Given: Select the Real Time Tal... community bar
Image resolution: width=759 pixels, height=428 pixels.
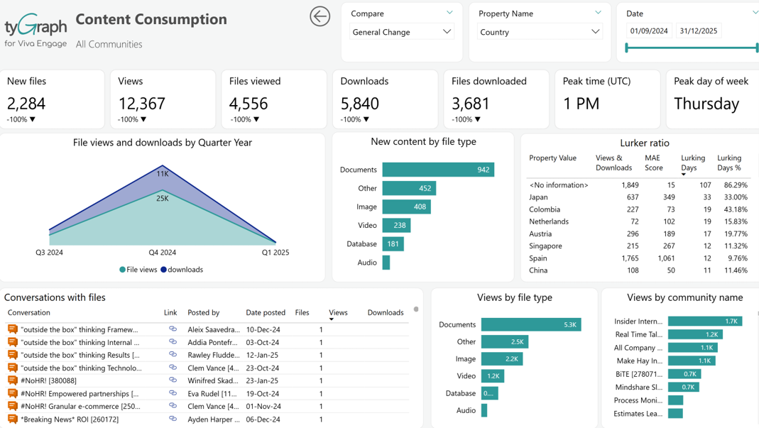Looking at the screenshot, I should coord(695,334).
